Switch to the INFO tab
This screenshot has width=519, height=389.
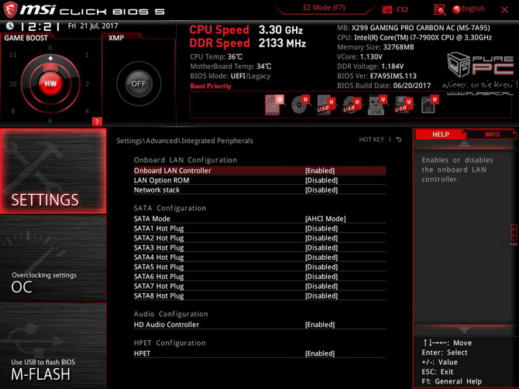(492, 135)
